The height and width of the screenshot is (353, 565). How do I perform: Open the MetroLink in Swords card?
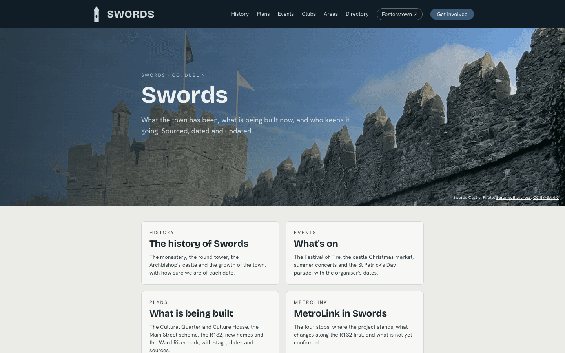[355, 322]
